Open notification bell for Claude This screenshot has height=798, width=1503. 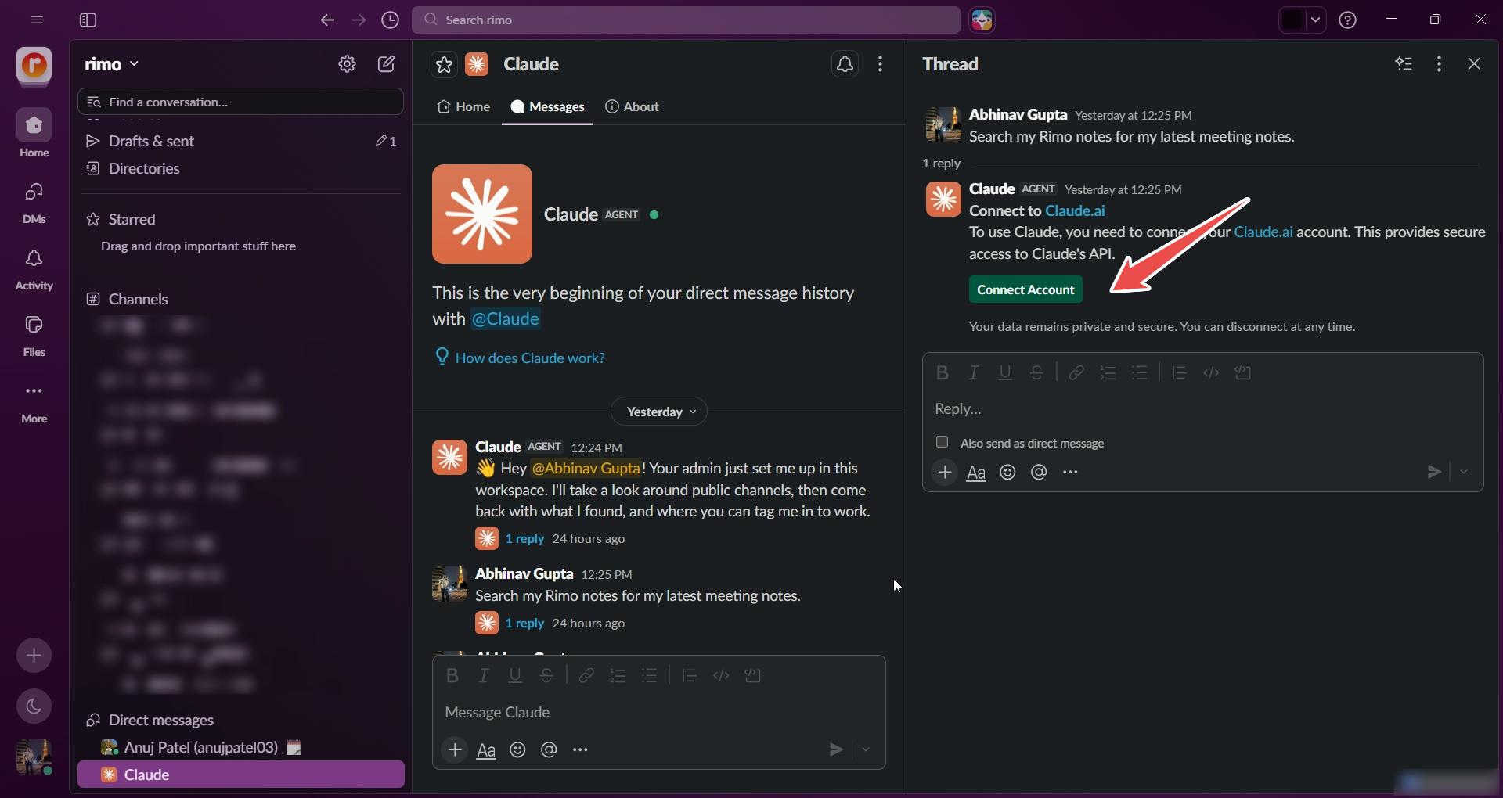click(845, 64)
